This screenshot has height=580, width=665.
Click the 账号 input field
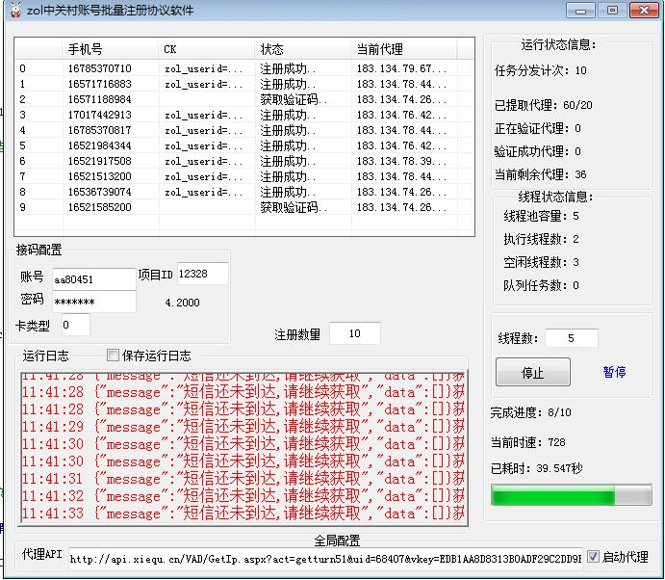pos(92,278)
